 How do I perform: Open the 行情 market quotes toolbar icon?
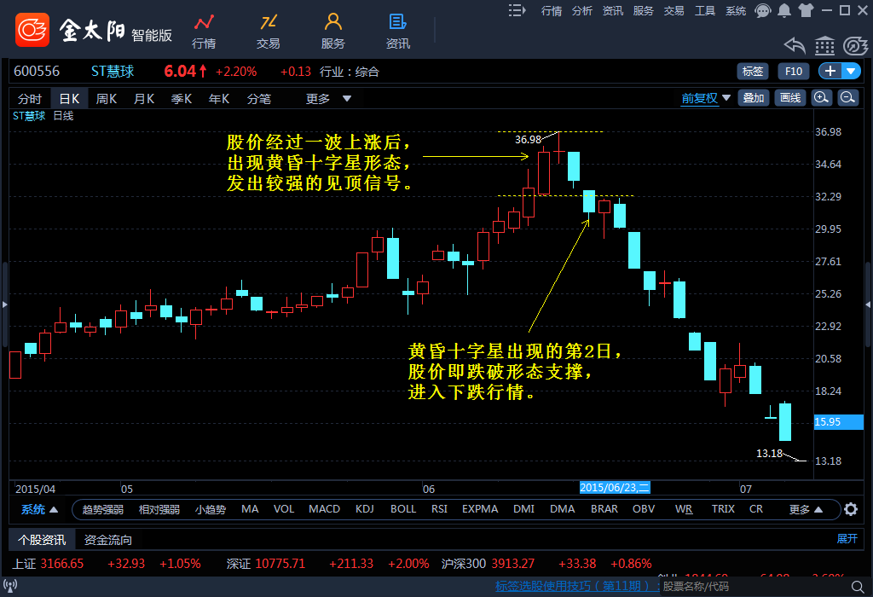(204, 31)
